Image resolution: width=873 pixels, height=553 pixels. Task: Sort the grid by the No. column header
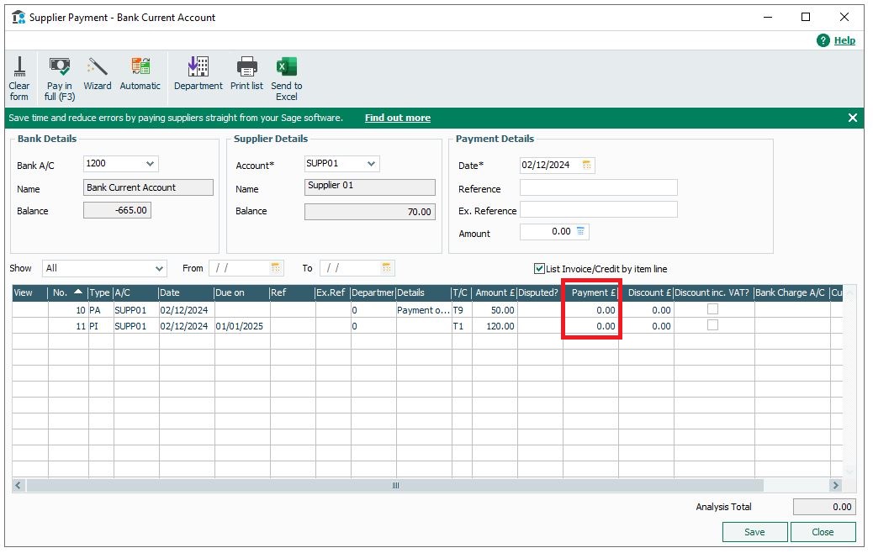coord(67,292)
